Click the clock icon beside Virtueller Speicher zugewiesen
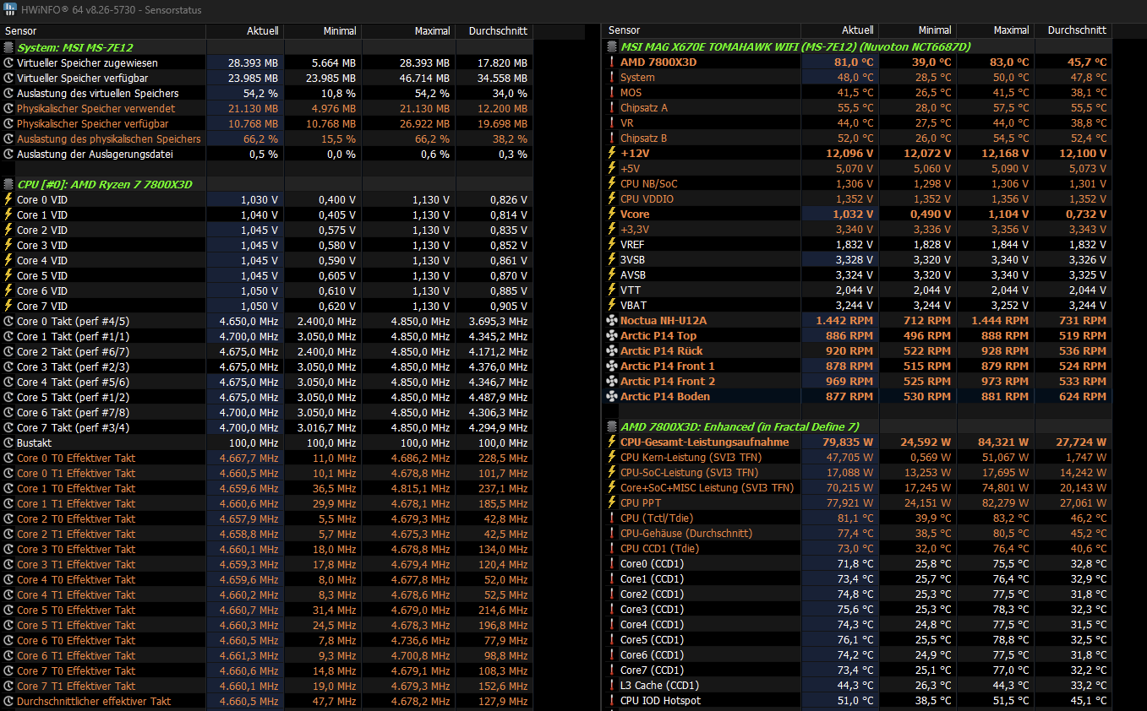The width and height of the screenshot is (1147, 711). tap(8, 63)
